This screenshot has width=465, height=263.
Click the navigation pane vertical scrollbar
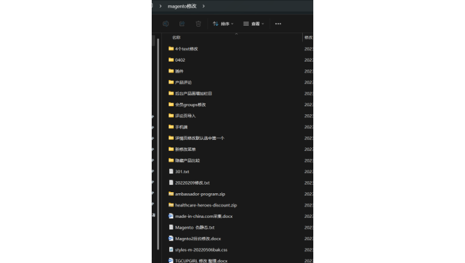pos(154,42)
